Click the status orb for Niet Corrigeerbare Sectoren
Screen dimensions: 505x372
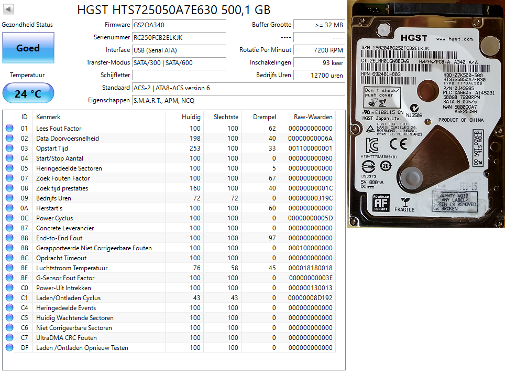9,328
